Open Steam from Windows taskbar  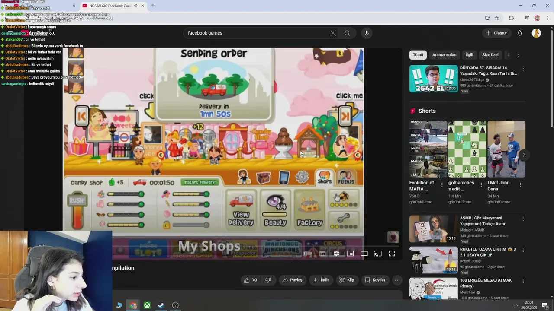[x=161, y=305]
